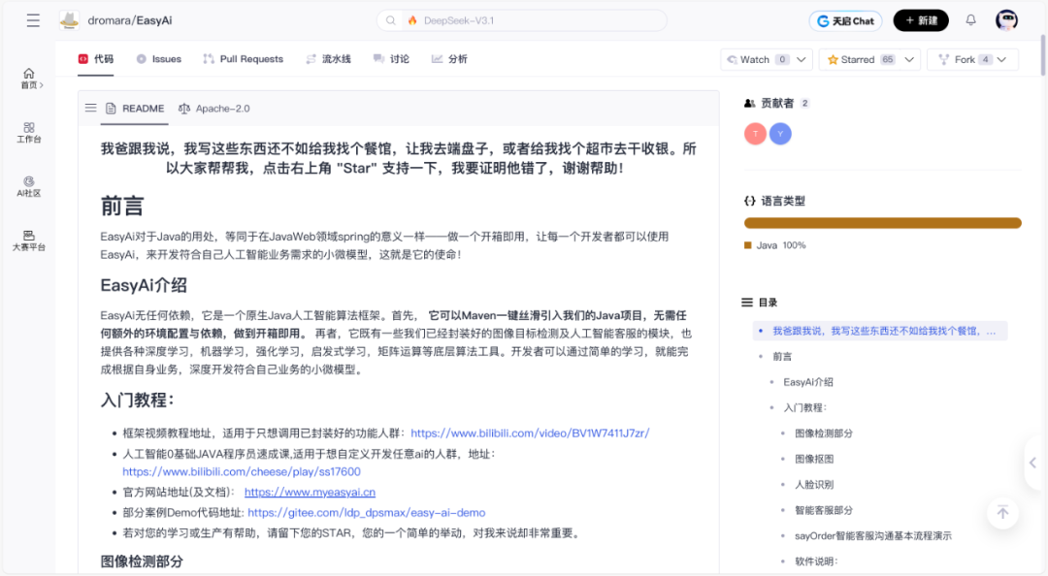Click the DeepSeek-V3.1 search field
The image size is (1048, 576).
(x=521, y=20)
